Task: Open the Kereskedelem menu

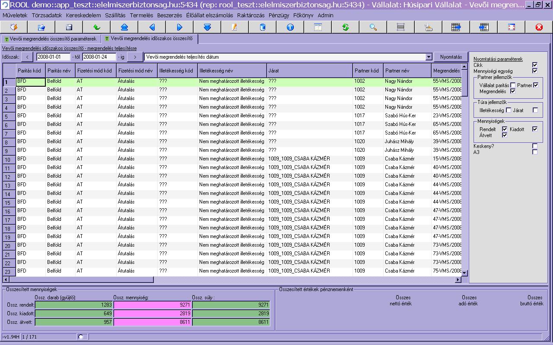Action: pos(83,15)
